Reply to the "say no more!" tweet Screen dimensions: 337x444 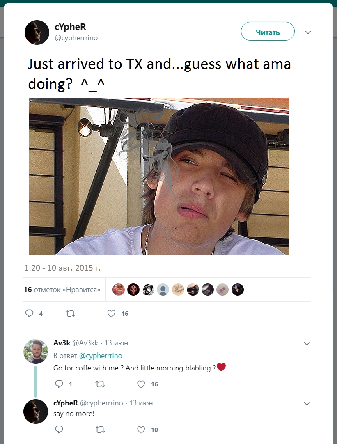(x=59, y=430)
